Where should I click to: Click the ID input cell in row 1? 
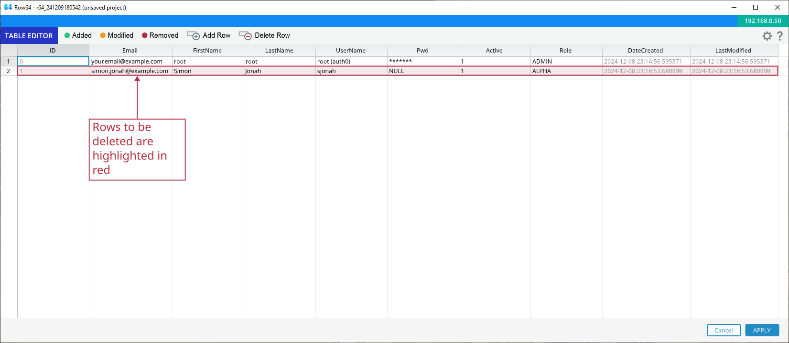(53, 61)
